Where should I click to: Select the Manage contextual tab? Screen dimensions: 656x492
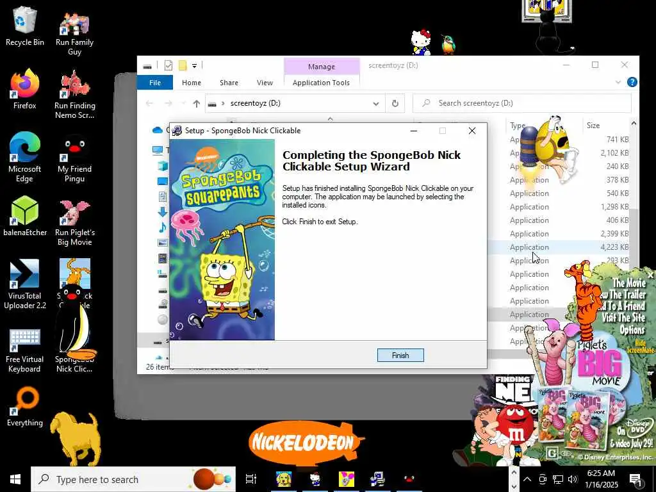[322, 67]
